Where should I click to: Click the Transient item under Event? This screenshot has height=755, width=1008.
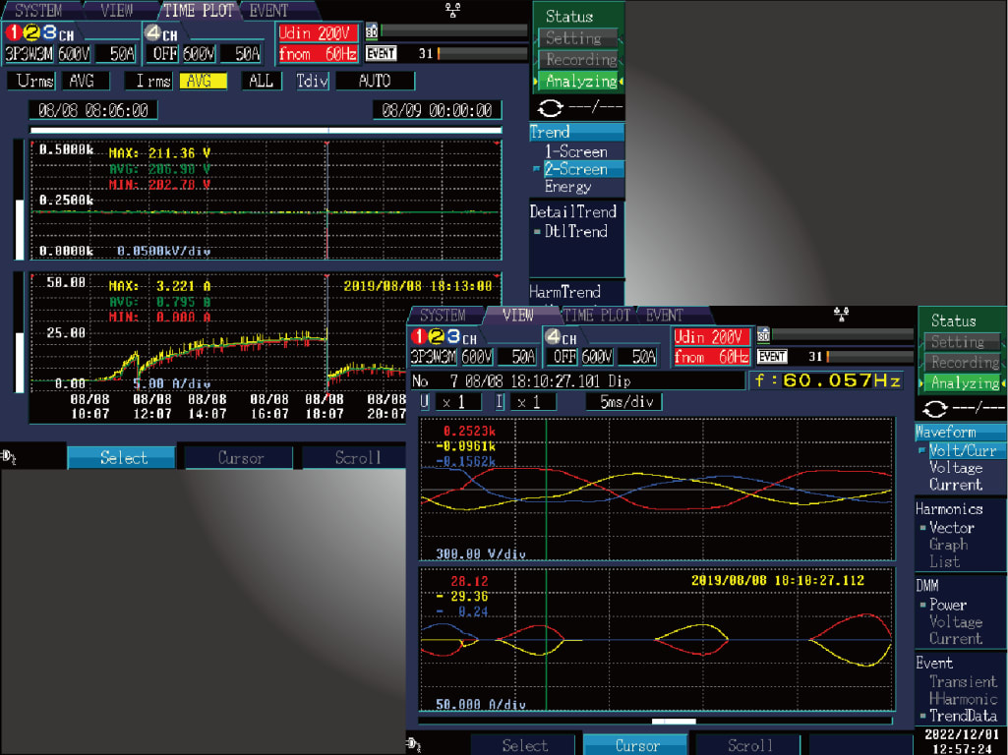(963, 681)
